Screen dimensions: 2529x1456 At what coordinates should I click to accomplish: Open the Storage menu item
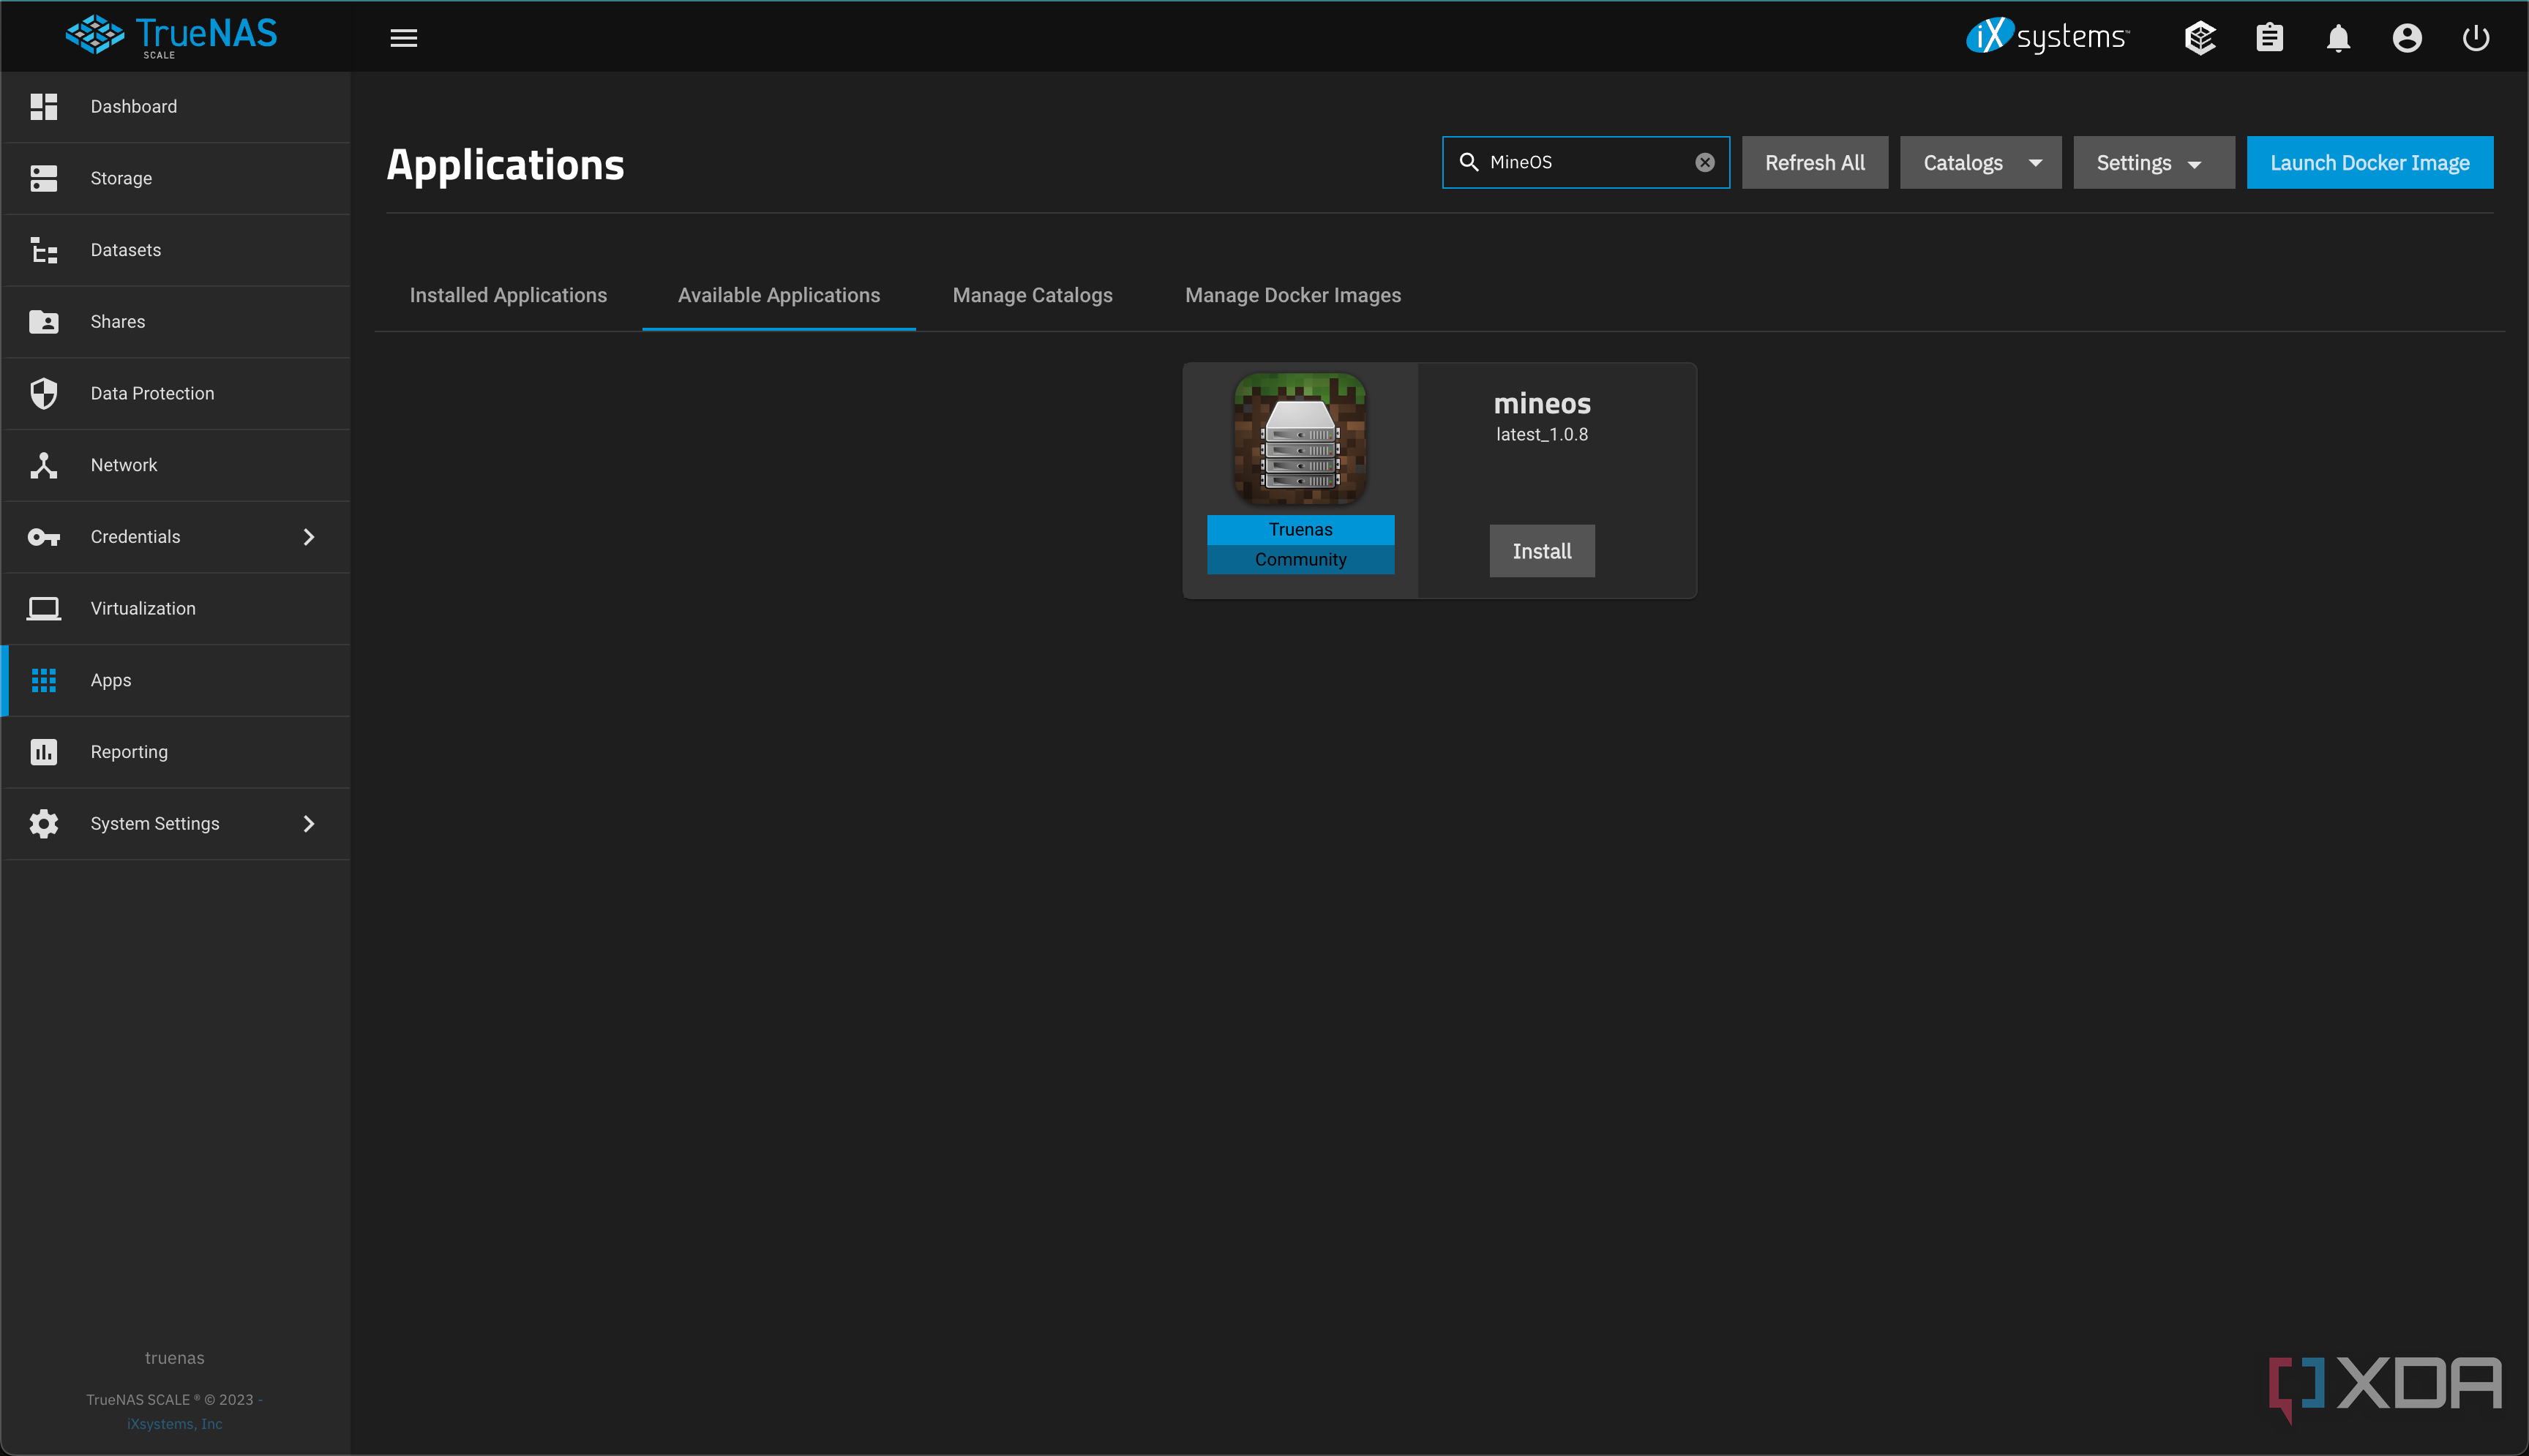pos(176,179)
